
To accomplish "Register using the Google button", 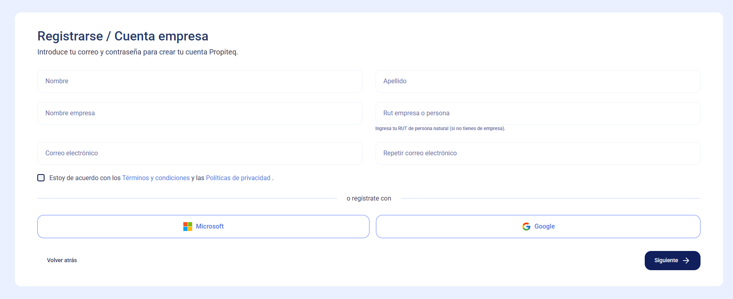I will click(x=538, y=227).
